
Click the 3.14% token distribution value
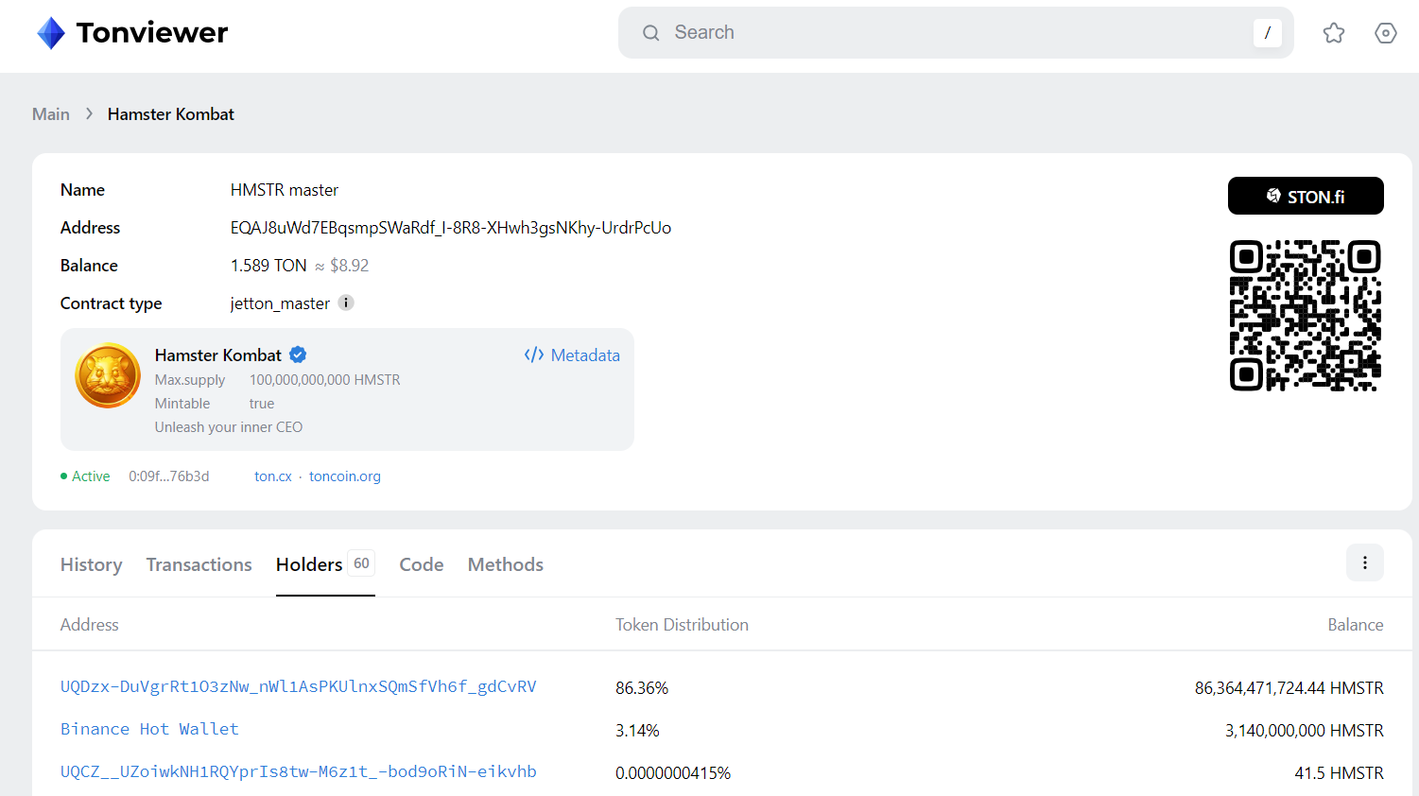(x=637, y=731)
